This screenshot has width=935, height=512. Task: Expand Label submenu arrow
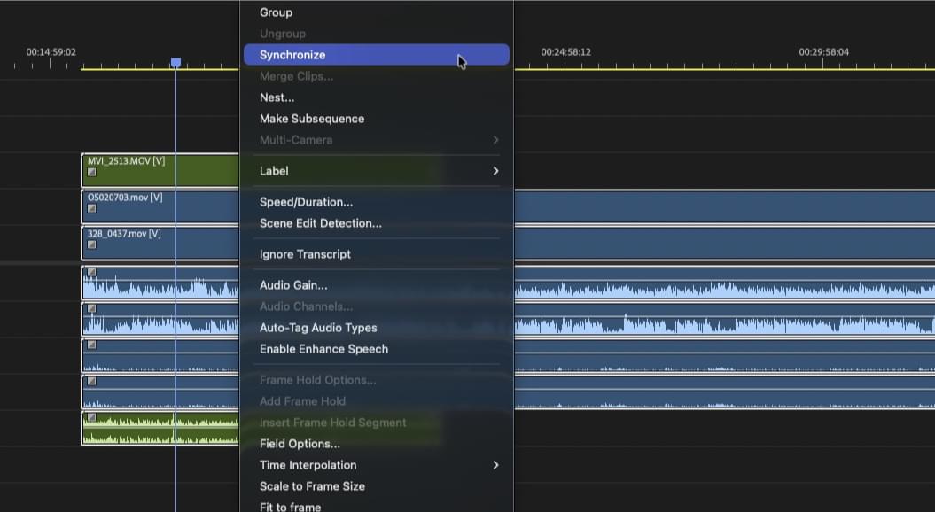495,171
